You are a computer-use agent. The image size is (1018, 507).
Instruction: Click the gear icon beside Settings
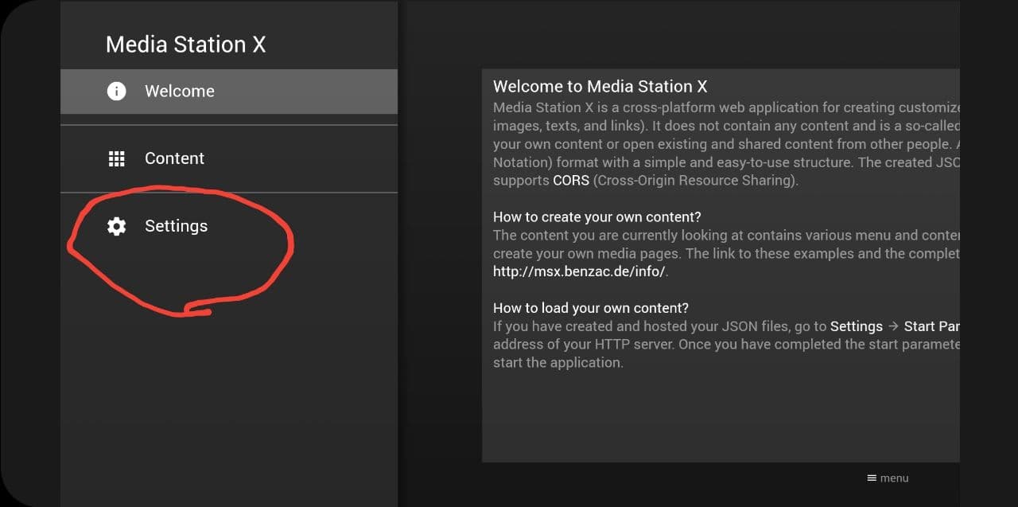coord(117,226)
